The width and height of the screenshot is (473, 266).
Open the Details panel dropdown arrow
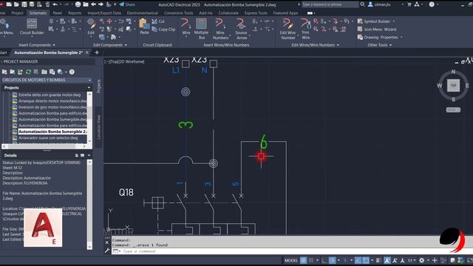click(x=89, y=155)
